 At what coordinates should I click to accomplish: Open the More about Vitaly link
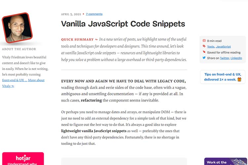36,80
